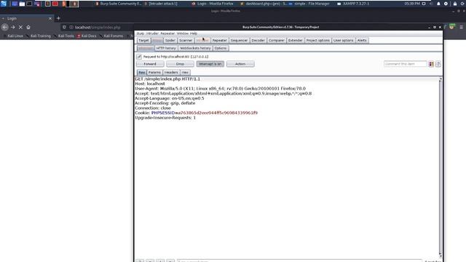466x262 pixels.
Task: Open the Kali Tools bookmark
Action: click(64, 36)
